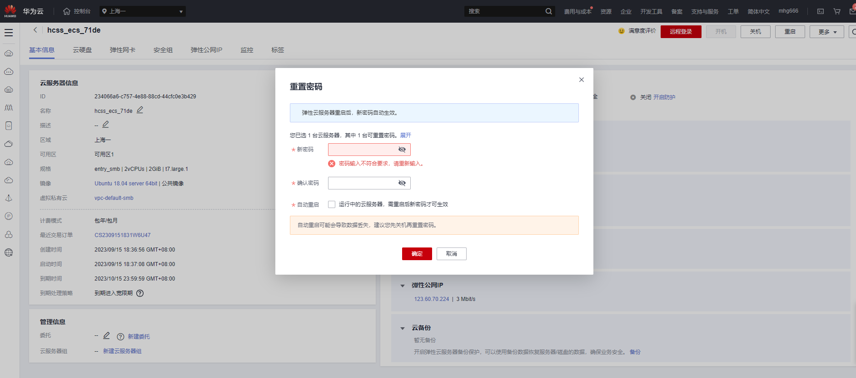Click the satisfaction rating smiley icon
The height and width of the screenshot is (378, 856).
coord(622,31)
